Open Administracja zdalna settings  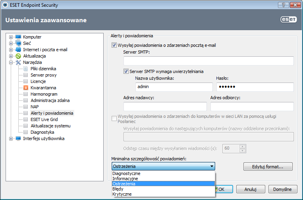[x=50, y=100]
